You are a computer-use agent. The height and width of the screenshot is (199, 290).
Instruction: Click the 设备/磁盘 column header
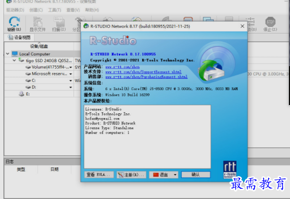pyautogui.click(x=39, y=46)
